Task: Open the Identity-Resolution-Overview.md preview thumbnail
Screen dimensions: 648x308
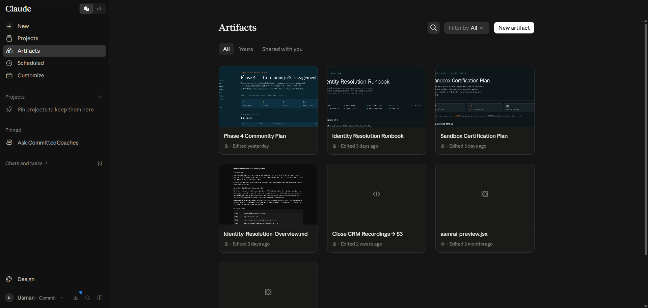Action: click(268, 195)
